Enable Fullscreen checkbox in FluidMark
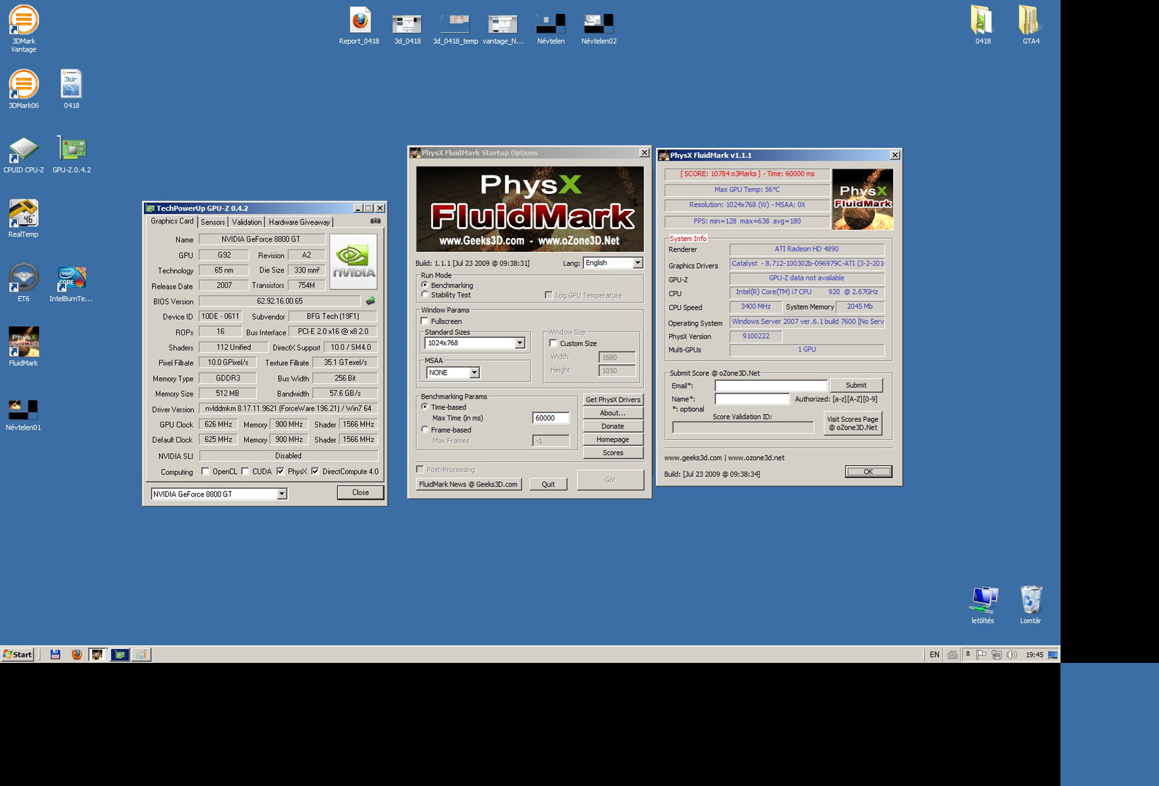 [x=425, y=321]
